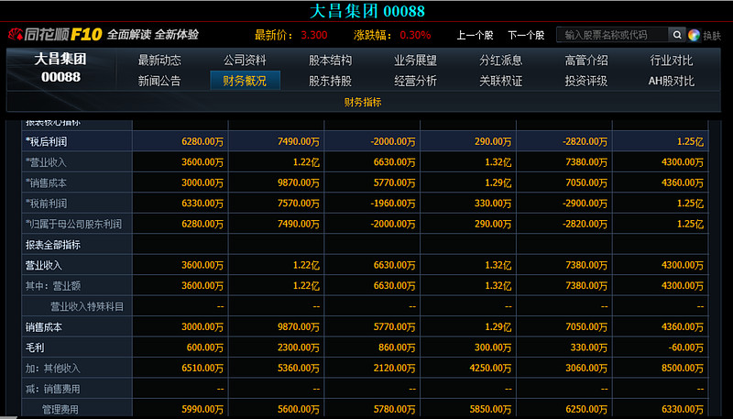Click the 管理费用 cell showing 5850.00万
Image resolution: width=733 pixels, height=419 pixels.
click(x=468, y=409)
